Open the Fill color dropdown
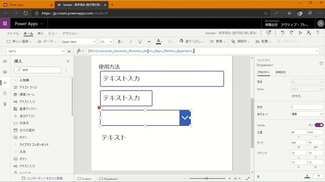Screen dimensions: 325x182 192,41
